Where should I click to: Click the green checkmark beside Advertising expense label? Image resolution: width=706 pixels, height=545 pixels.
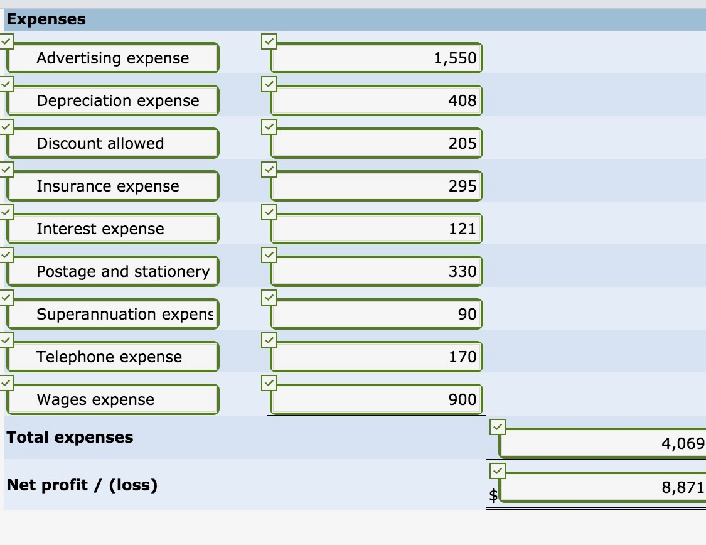pos(6,41)
